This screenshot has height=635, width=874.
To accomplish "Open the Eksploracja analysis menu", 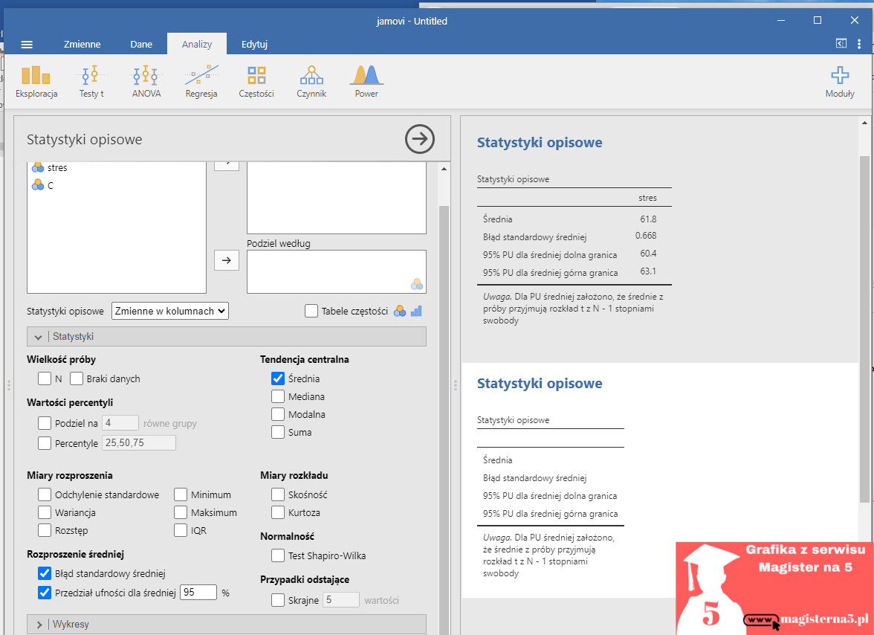I will click(x=36, y=81).
